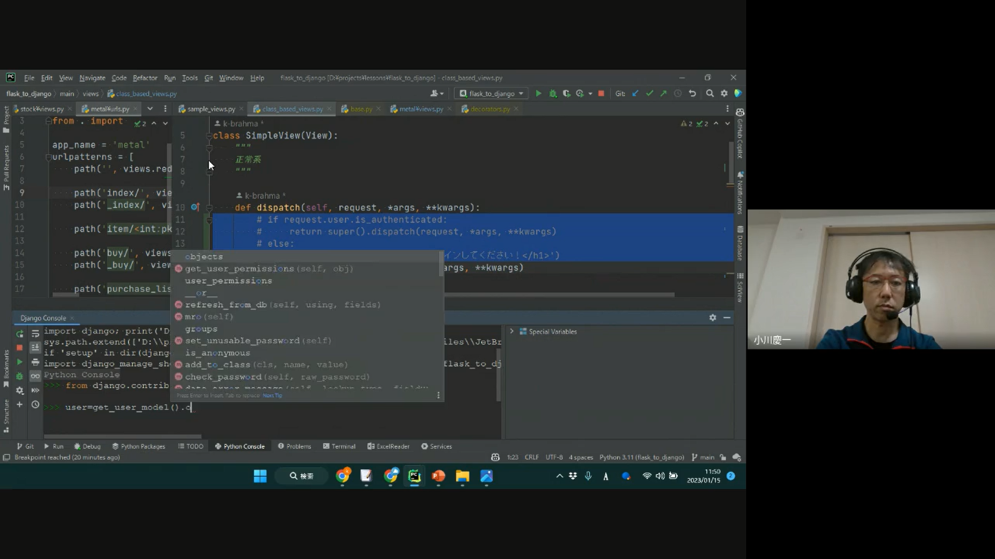The width and height of the screenshot is (995, 559).
Task: Run the flask_to_django configuration
Action: tap(538, 94)
